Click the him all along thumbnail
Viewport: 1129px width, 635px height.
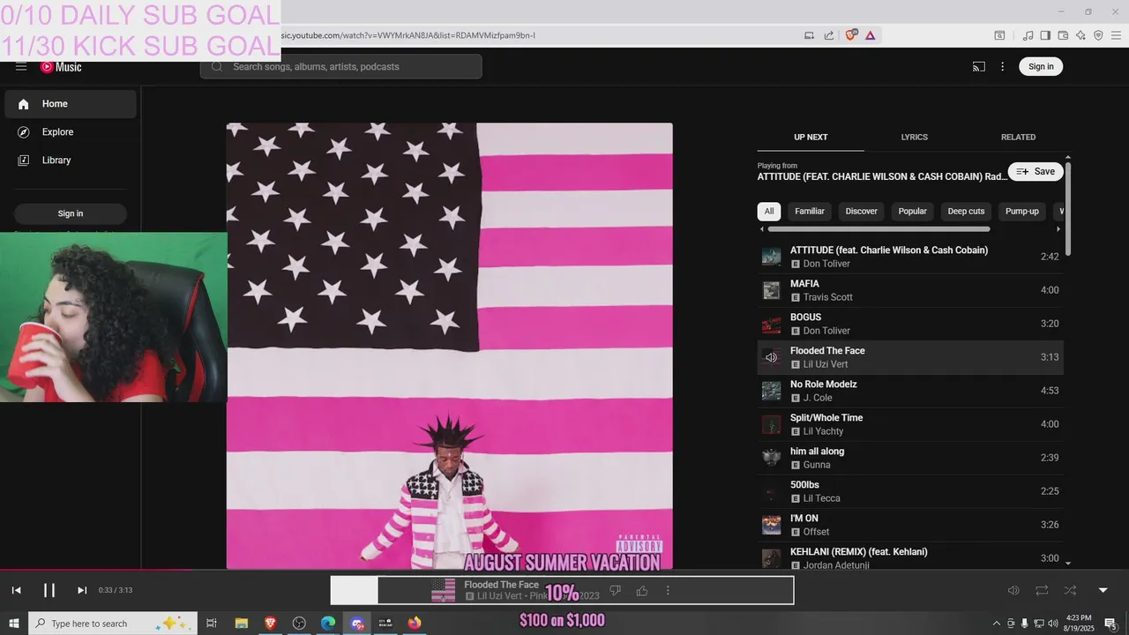point(772,458)
